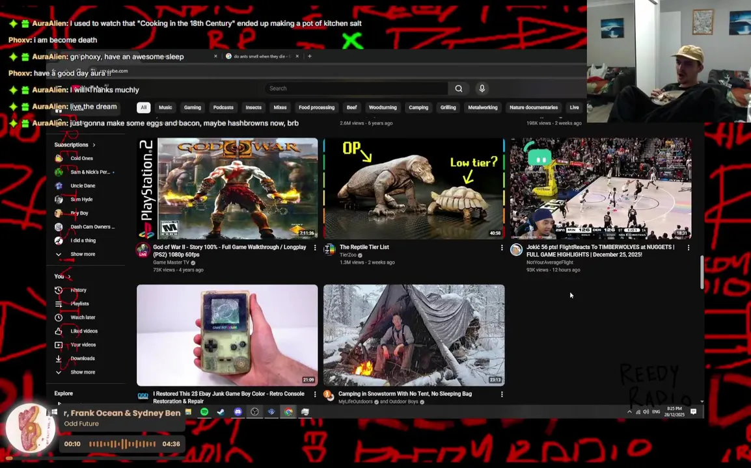Expand hidden system tray icons chevron
Screen dimensions: 751x468
(x=629, y=412)
